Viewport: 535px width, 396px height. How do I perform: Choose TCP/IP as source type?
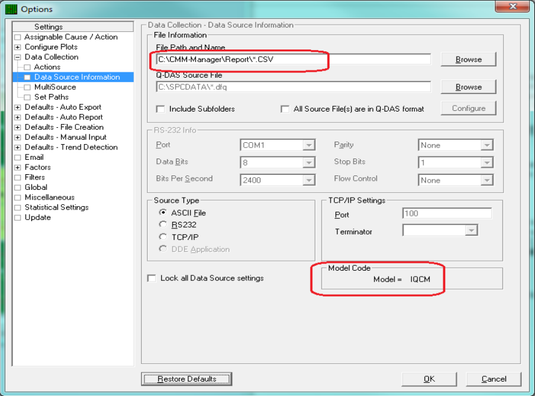(163, 237)
